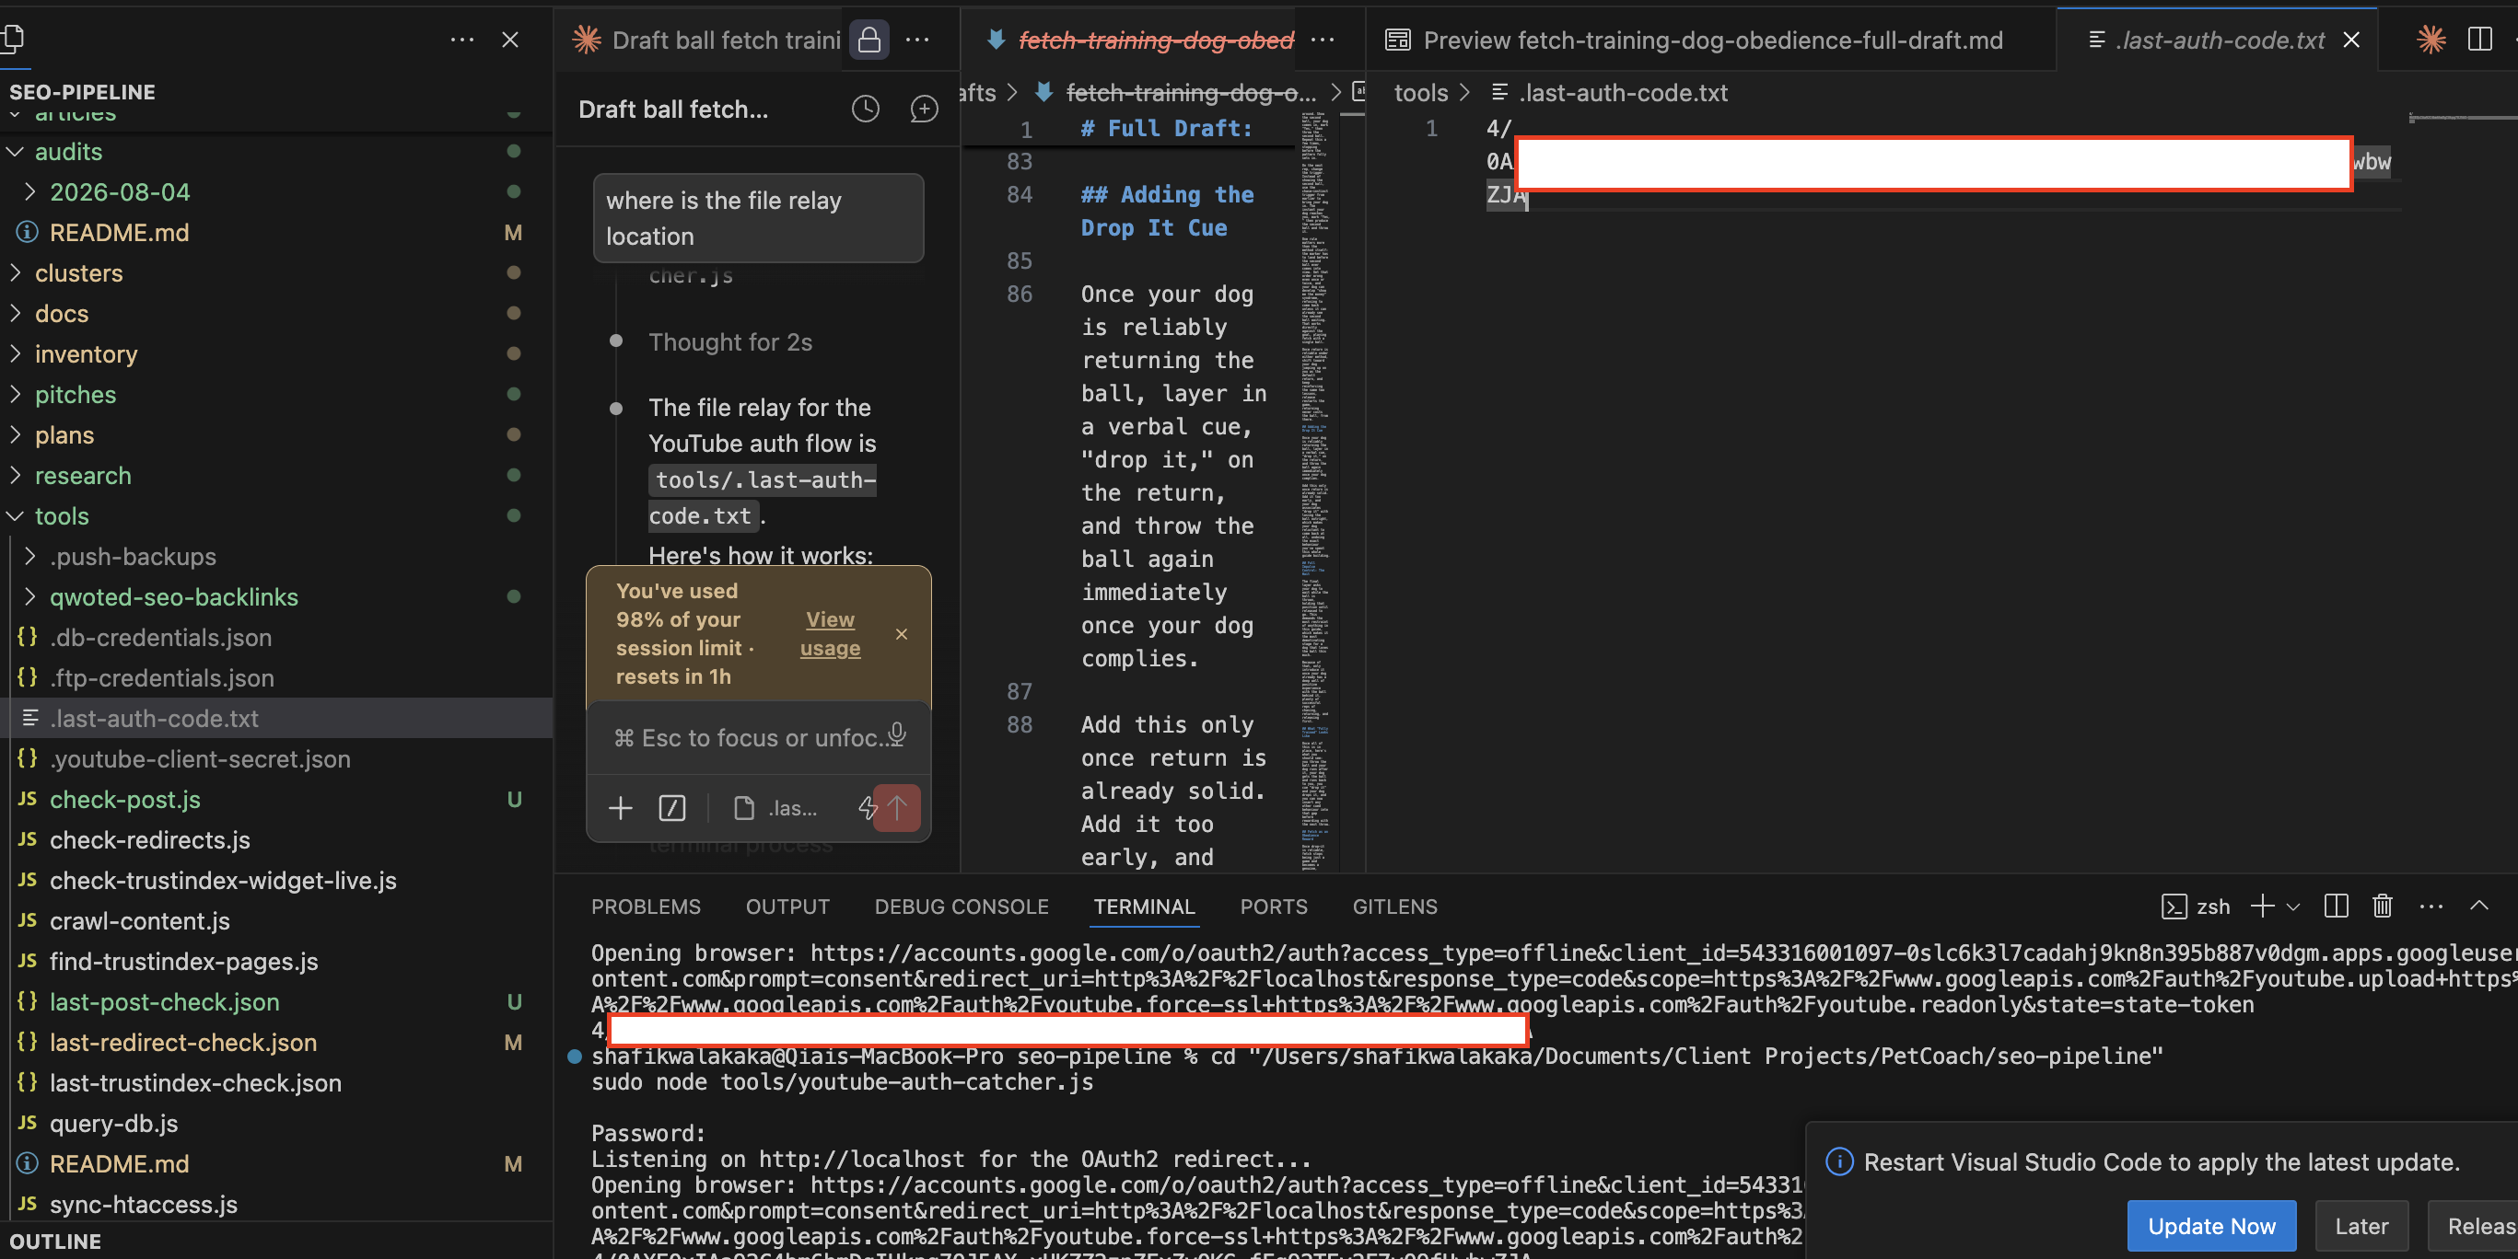Open sidebar ellipsis more actions

click(x=462, y=40)
